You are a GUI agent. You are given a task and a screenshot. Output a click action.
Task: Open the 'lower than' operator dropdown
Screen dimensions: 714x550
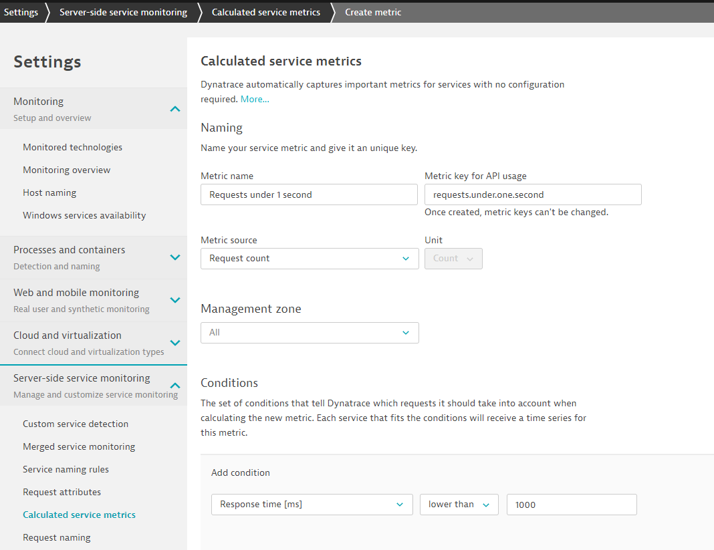(459, 505)
